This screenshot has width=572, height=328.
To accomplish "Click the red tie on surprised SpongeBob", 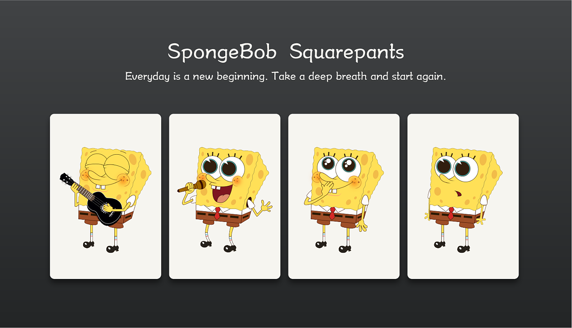I will pos(451,213).
